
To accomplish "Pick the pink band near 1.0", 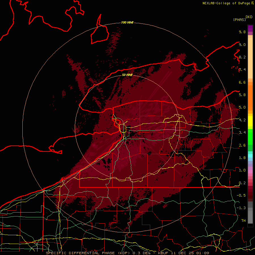I will click(x=250, y=172).
